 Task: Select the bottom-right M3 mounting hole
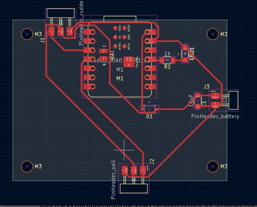213,166
